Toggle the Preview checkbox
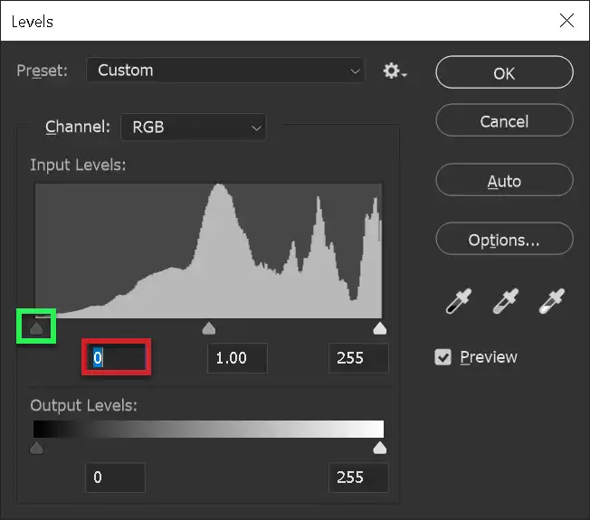Viewport: 590px width, 520px height. 442,357
